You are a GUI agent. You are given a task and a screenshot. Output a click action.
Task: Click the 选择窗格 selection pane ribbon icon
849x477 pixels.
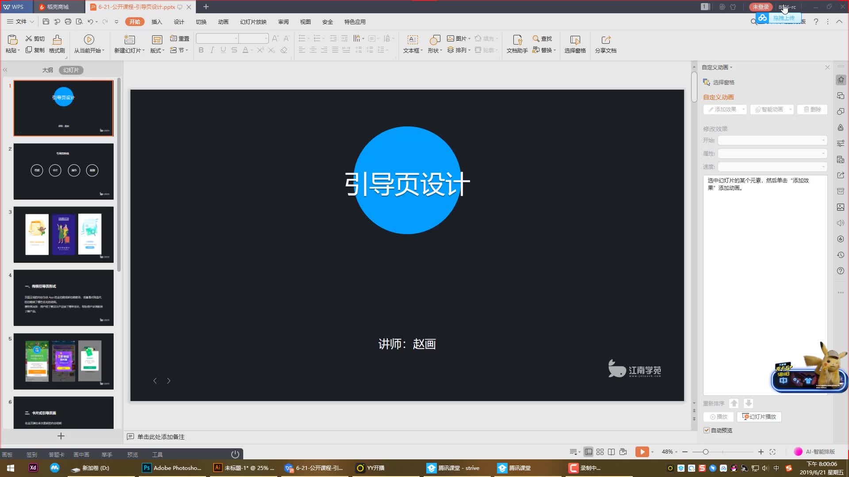tap(575, 40)
